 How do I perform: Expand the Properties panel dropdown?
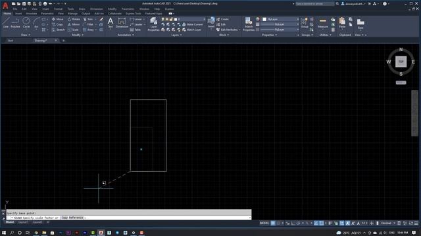[x=269, y=35]
